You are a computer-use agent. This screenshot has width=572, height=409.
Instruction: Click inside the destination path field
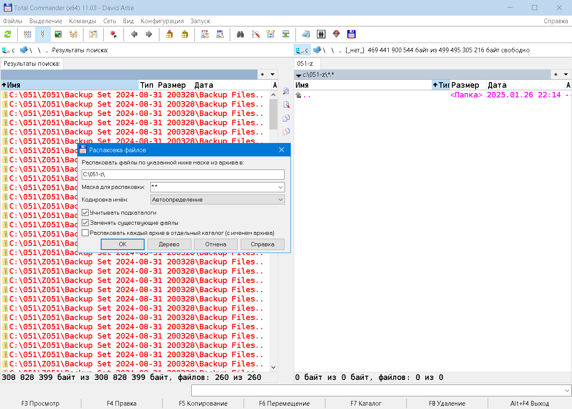[183, 174]
